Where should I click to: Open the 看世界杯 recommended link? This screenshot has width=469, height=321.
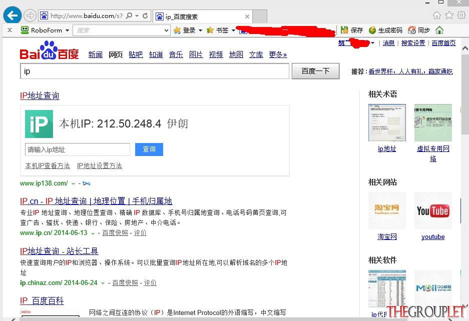[x=410, y=71]
